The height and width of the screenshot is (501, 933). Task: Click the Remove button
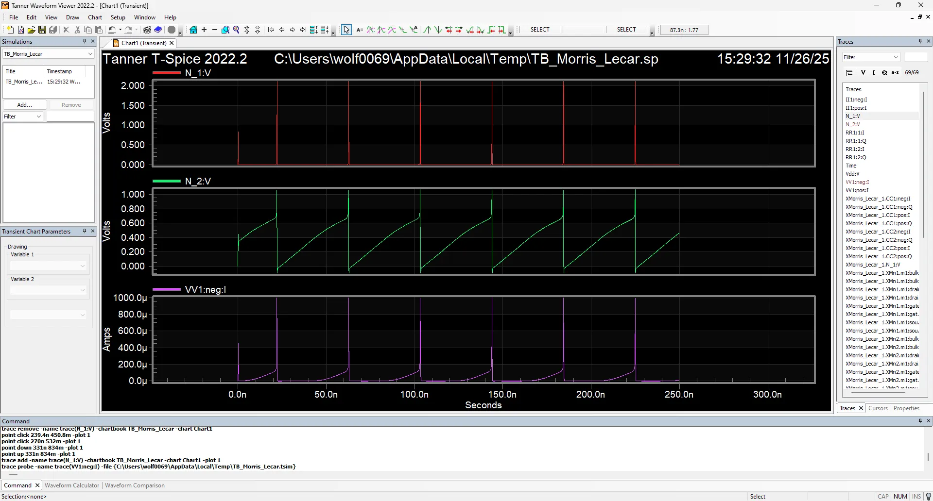pos(71,104)
